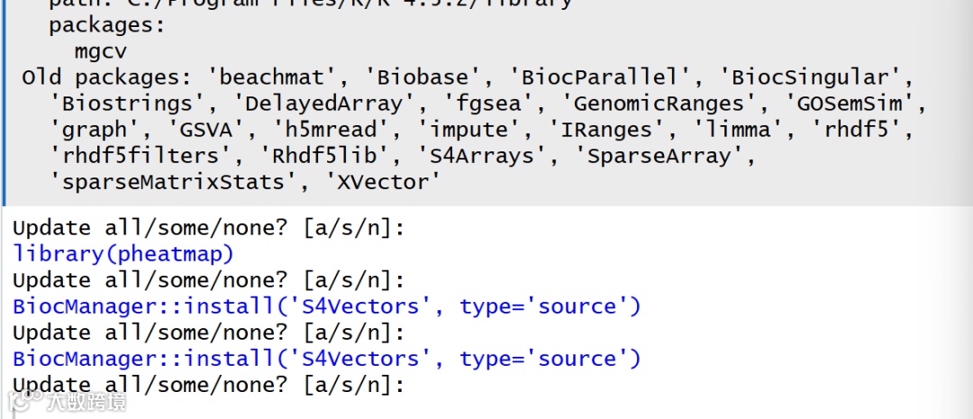Click the library(pheatmap) command line

(123, 254)
